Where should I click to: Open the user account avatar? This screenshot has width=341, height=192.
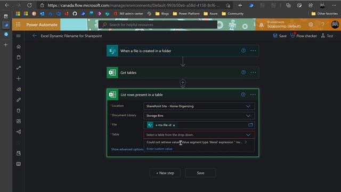tap(335, 25)
